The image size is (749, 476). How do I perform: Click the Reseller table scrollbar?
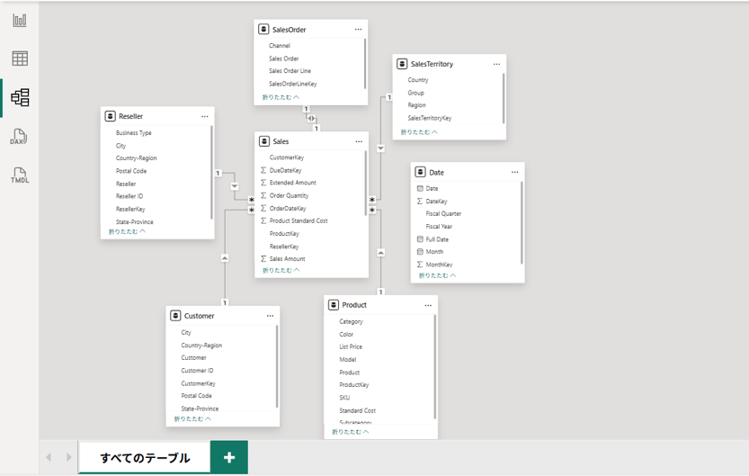(x=211, y=173)
